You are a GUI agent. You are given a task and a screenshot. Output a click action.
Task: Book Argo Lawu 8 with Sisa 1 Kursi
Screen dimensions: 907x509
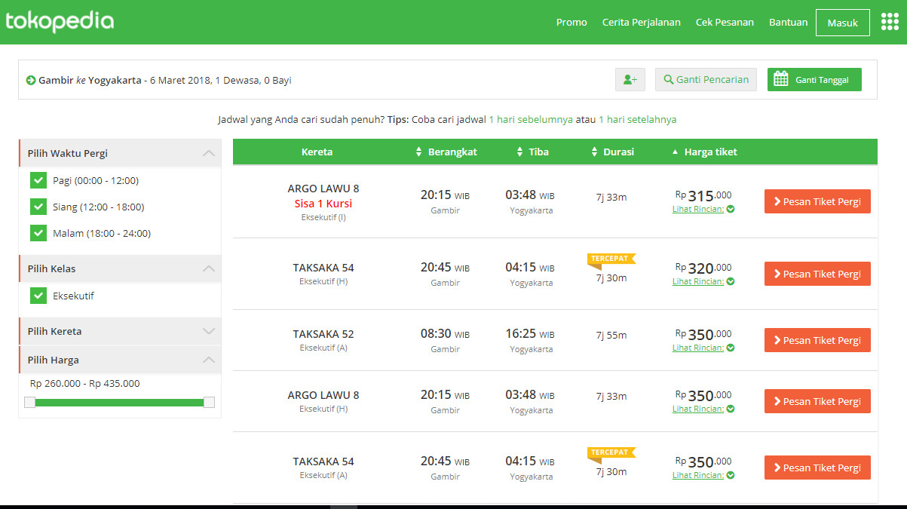(x=817, y=201)
